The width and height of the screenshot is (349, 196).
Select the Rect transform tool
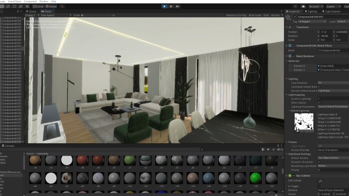14,6
